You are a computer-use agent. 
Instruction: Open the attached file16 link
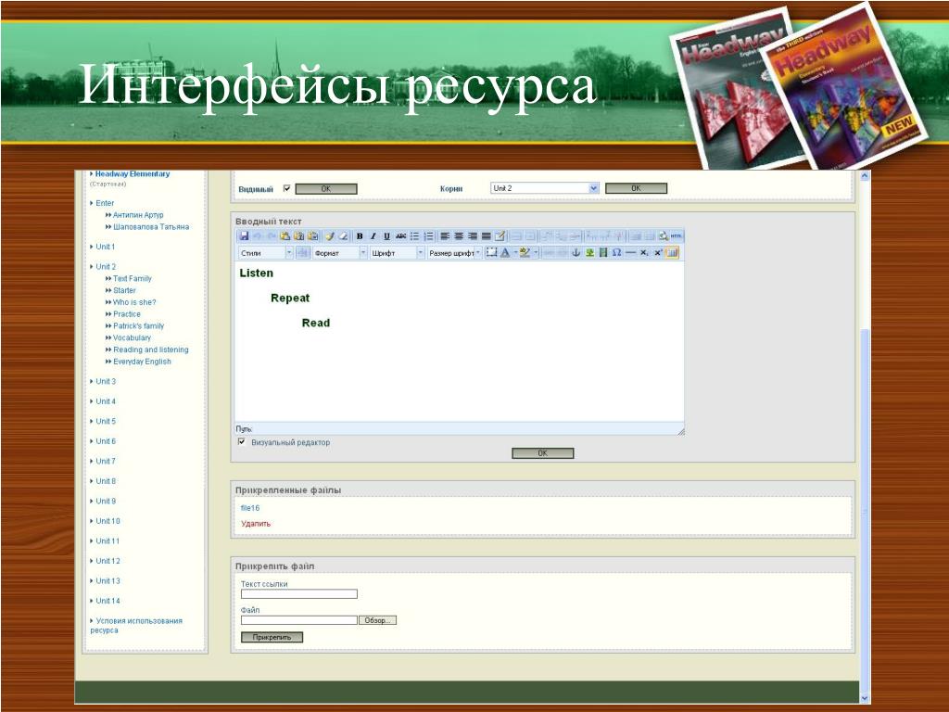tap(250, 508)
